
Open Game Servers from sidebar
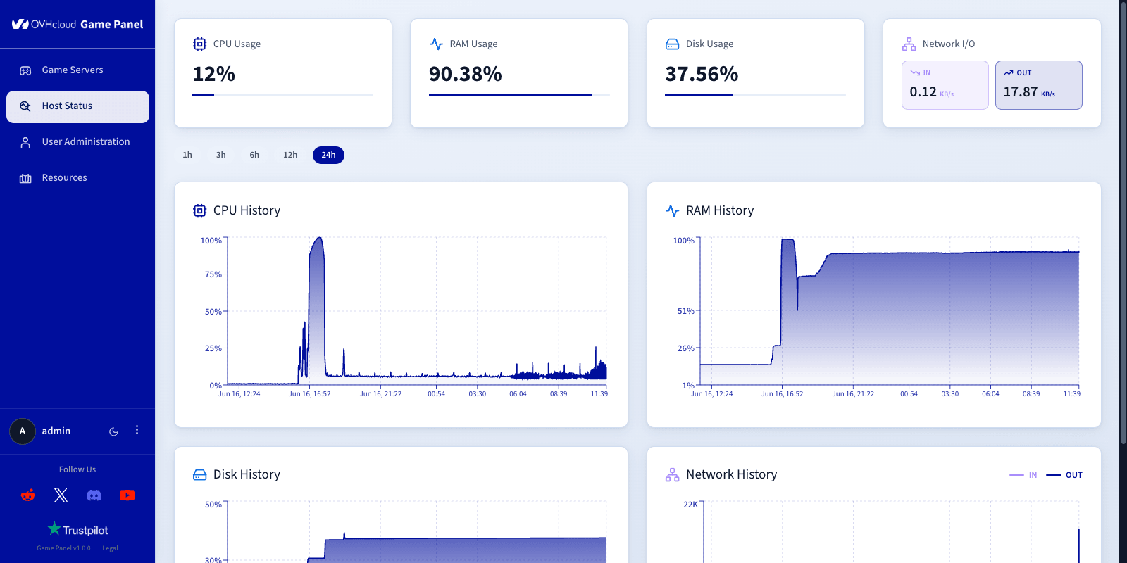pyautogui.click(x=77, y=70)
